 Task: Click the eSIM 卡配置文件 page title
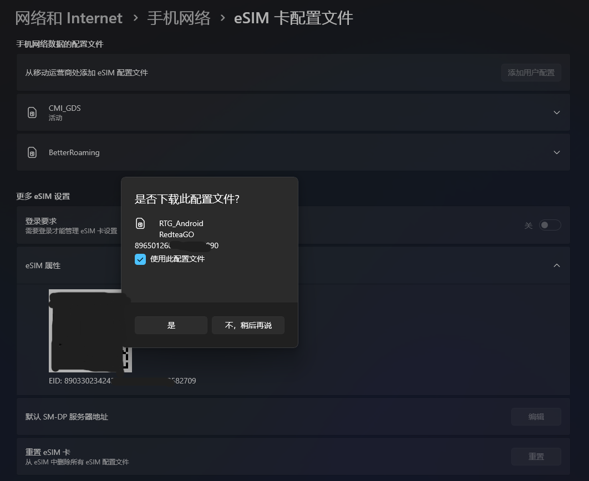pyautogui.click(x=293, y=18)
